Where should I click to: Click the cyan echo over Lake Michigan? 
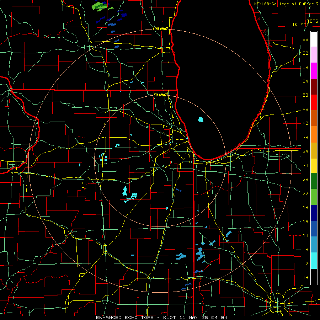click(201, 119)
